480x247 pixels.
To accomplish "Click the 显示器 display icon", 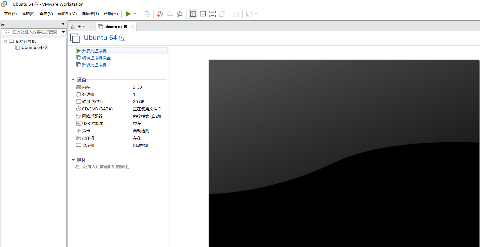I will [79, 145].
